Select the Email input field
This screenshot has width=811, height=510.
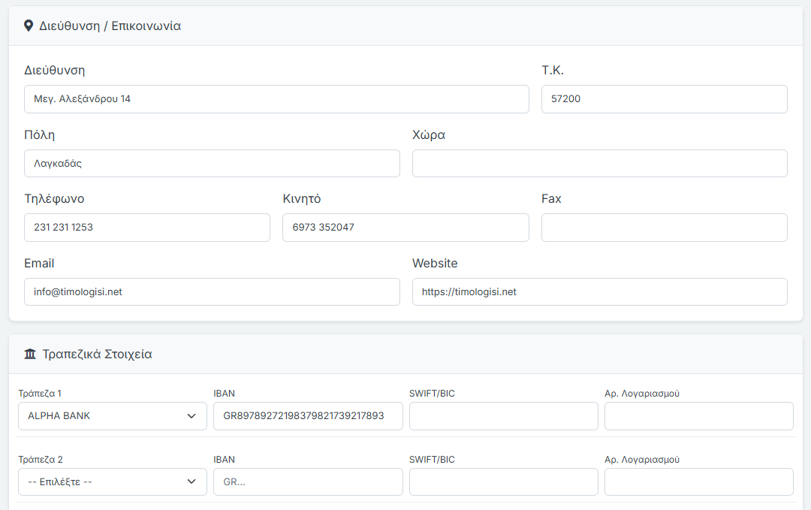[x=212, y=292]
